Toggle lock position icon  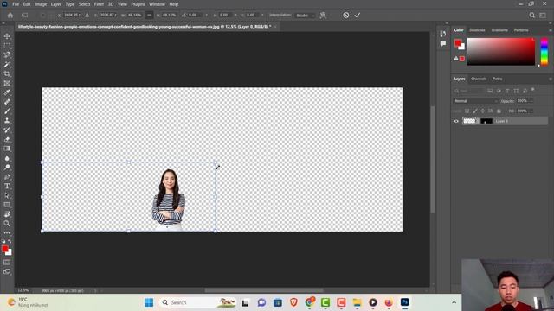point(483,111)
